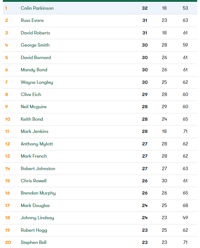Select Anthony Mylott's name
The width and height of the screenshot is (200, 248).
37,144
